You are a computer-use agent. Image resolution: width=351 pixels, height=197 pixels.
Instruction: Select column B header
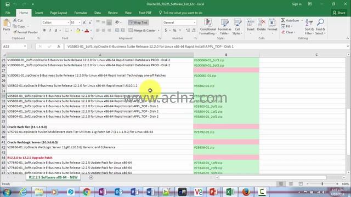[x=226, y=55]
